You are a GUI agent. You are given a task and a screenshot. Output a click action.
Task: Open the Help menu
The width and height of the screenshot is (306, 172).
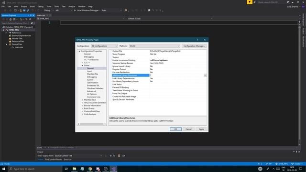click(90, 6)
